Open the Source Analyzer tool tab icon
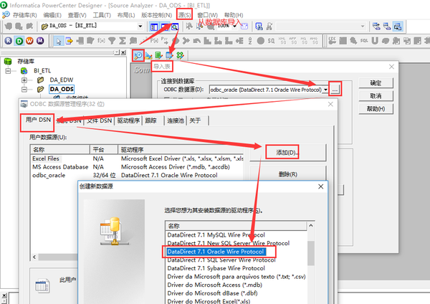 pos(138,56)
